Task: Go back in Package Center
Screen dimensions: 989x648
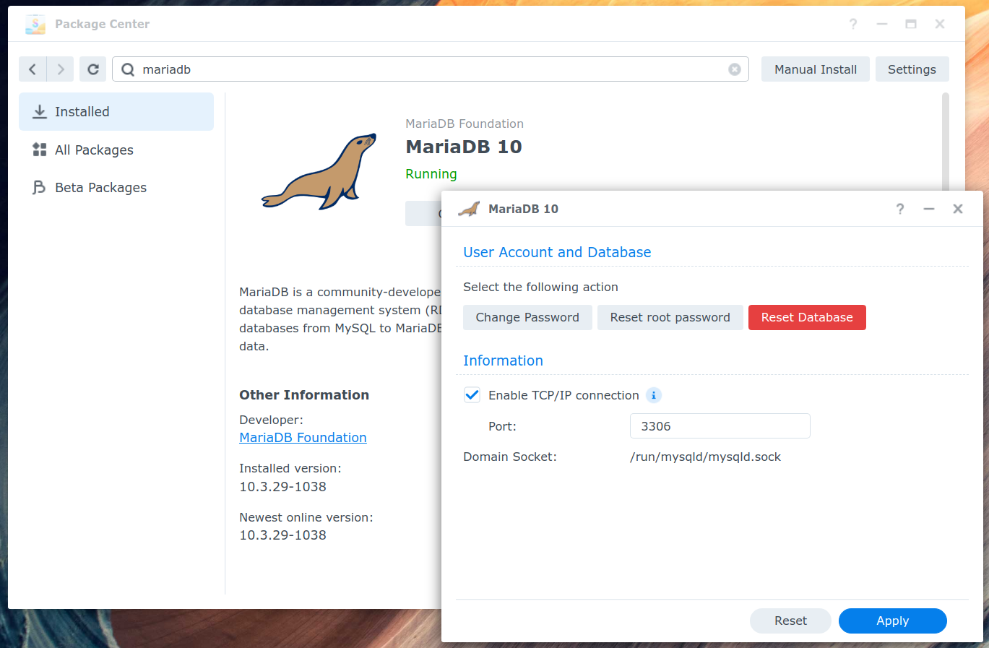Action: [x=33, y=69]
